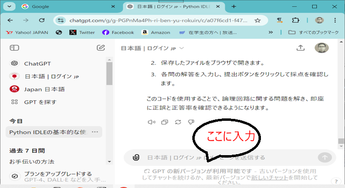The height and width of the screenshot is (188, 345).
Task: Switch to the 日本語 | ログイン Python IDLE tab
Action: point(174,7)
